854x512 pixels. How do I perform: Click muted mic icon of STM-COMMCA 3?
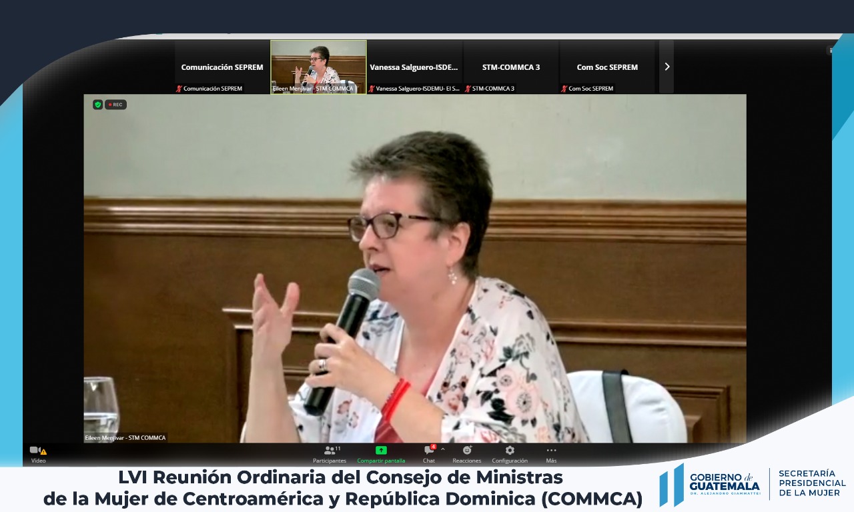[468, 89]
